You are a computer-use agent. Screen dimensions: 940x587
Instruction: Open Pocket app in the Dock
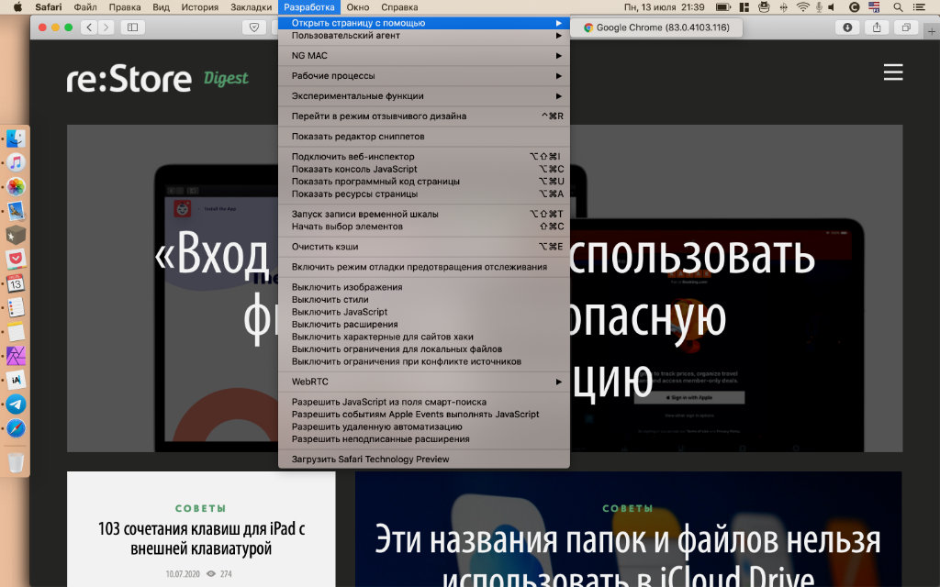[x=17, y=260]
